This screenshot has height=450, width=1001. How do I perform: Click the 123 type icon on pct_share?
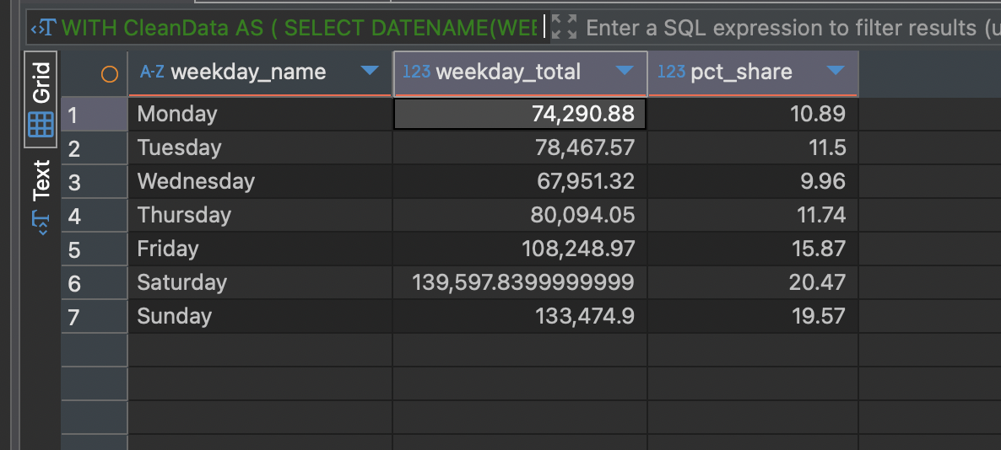(x=671, y=72)
